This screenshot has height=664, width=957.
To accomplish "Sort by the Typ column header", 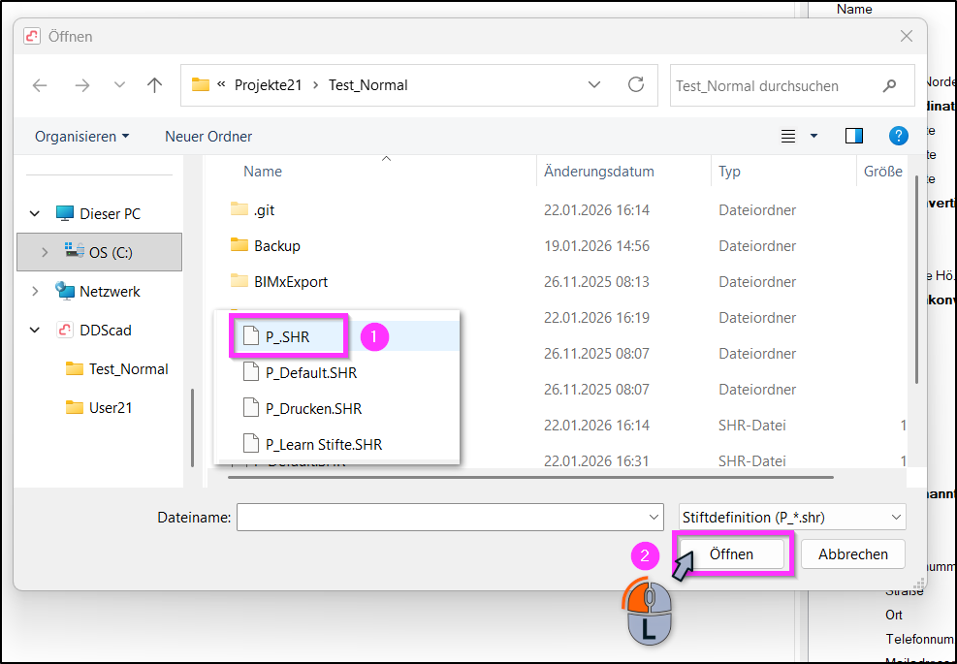I will pos(729,172).
